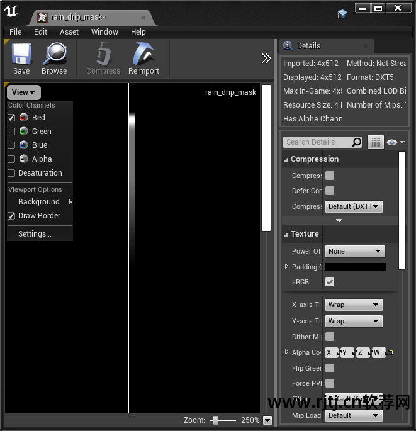Click the Reimport arrow icon
The height and width of the screenshot is (431, 416).
point(143,53)
